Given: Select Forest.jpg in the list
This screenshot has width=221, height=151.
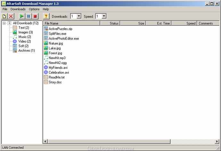Looking at the screenshot, I should coord(55,53).
